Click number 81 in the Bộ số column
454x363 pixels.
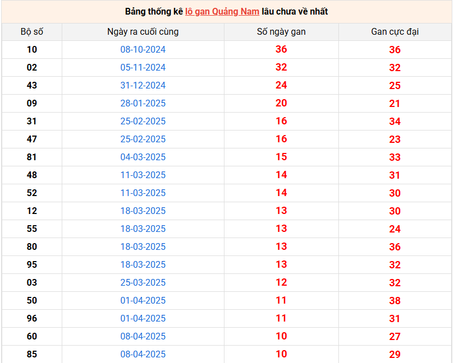pyautogui.click(x=32, y=157)
